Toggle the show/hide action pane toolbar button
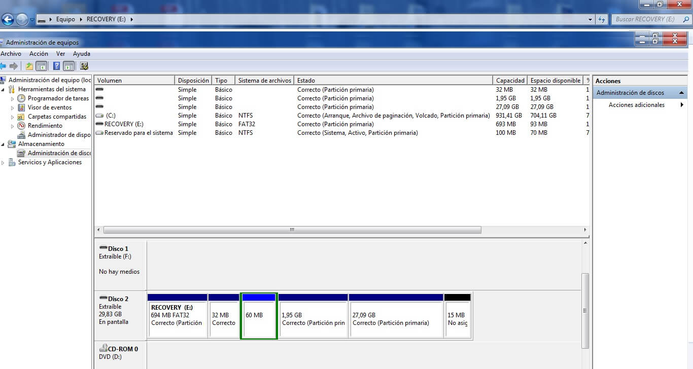This screenshot has width=693, height=369. coord(69,66)
